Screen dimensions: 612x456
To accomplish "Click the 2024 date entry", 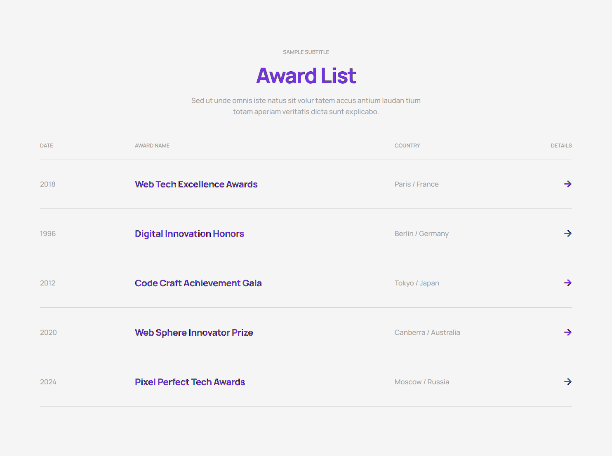I will click(x=48, y=382).
